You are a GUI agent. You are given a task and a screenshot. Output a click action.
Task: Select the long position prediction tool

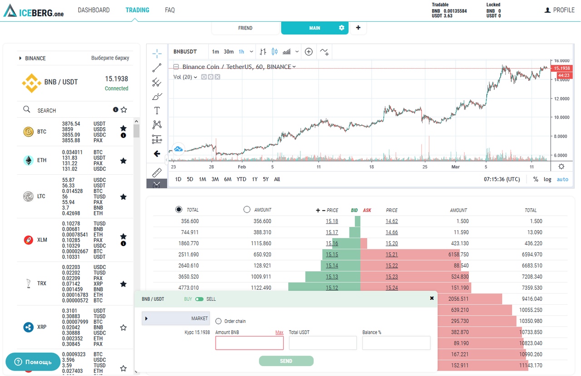(x=157, y=139)
